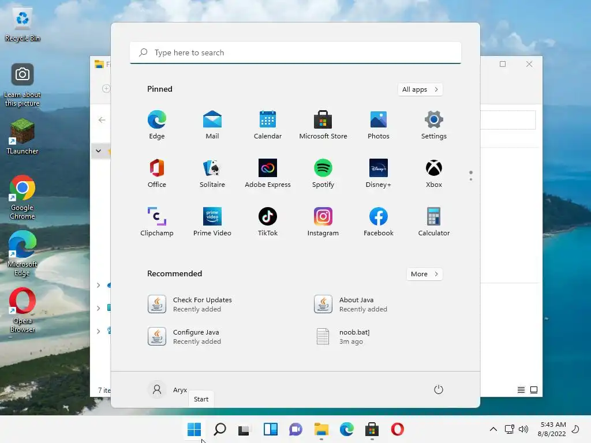The height and width of the screenshot is (443, 591).
Task: Expand the third collapsed tree node in Explorer
Action: coord(98,331)
